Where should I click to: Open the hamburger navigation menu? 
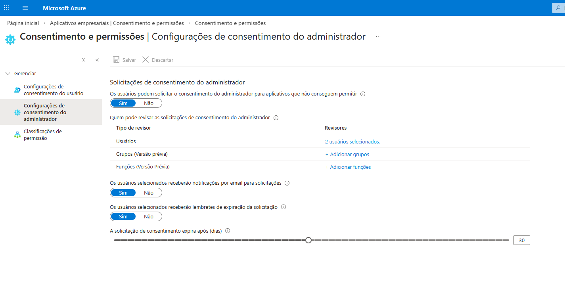tap(25, 8)
